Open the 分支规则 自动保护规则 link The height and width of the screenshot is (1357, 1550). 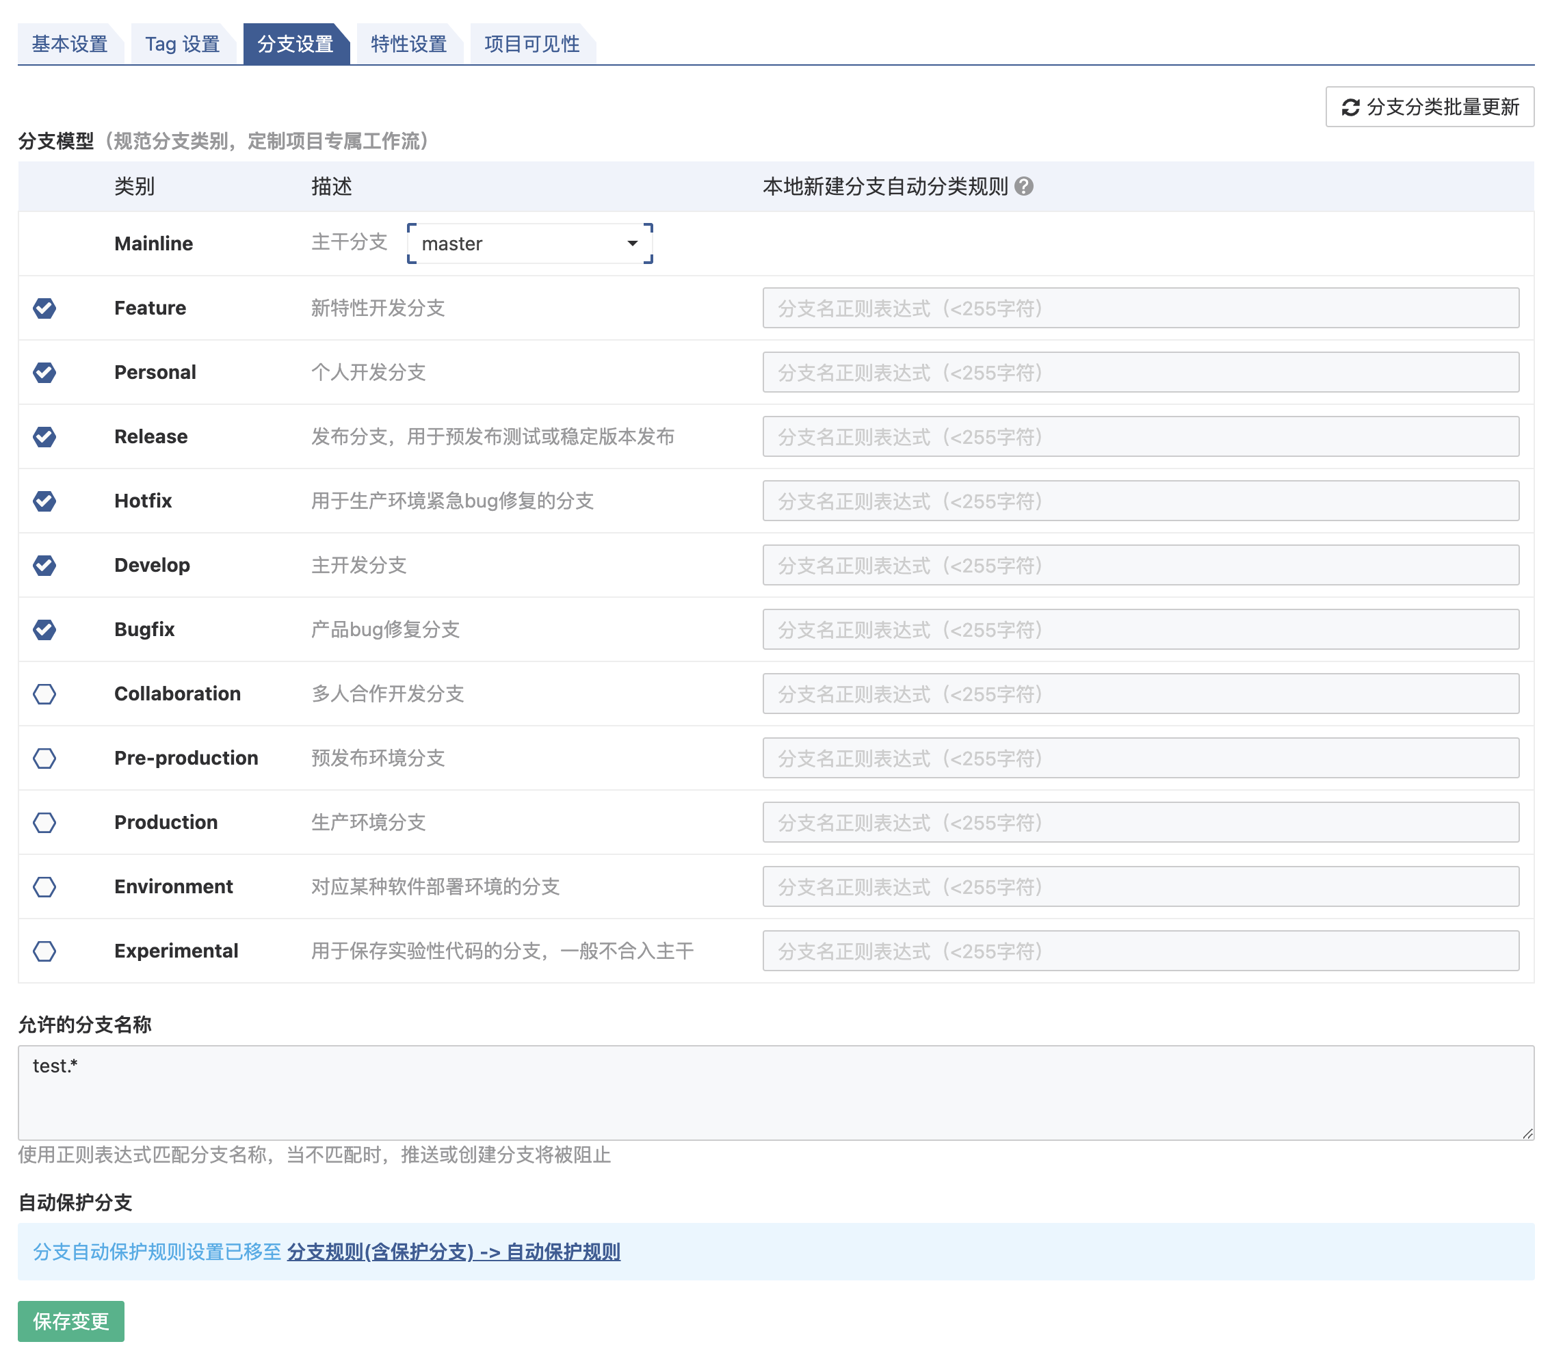click(x=454, y=1252)
